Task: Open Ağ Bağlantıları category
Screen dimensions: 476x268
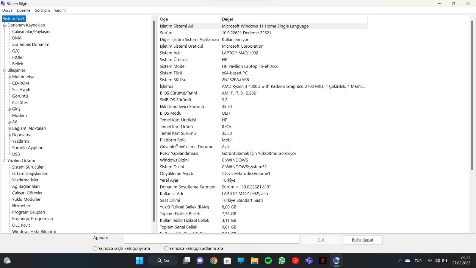Action: click(26, 186)
